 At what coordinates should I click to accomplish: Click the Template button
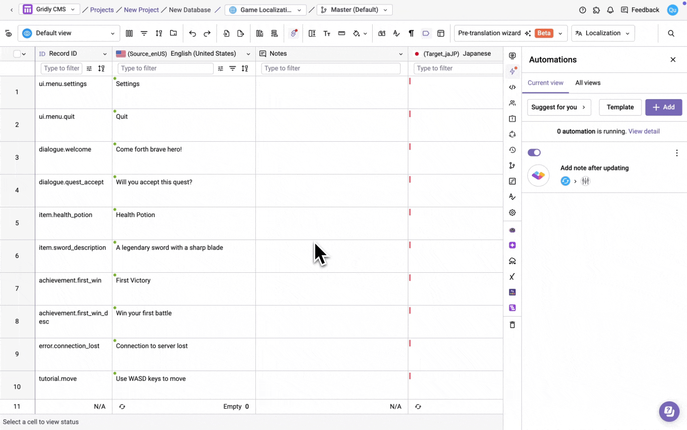tap(620, 107)
